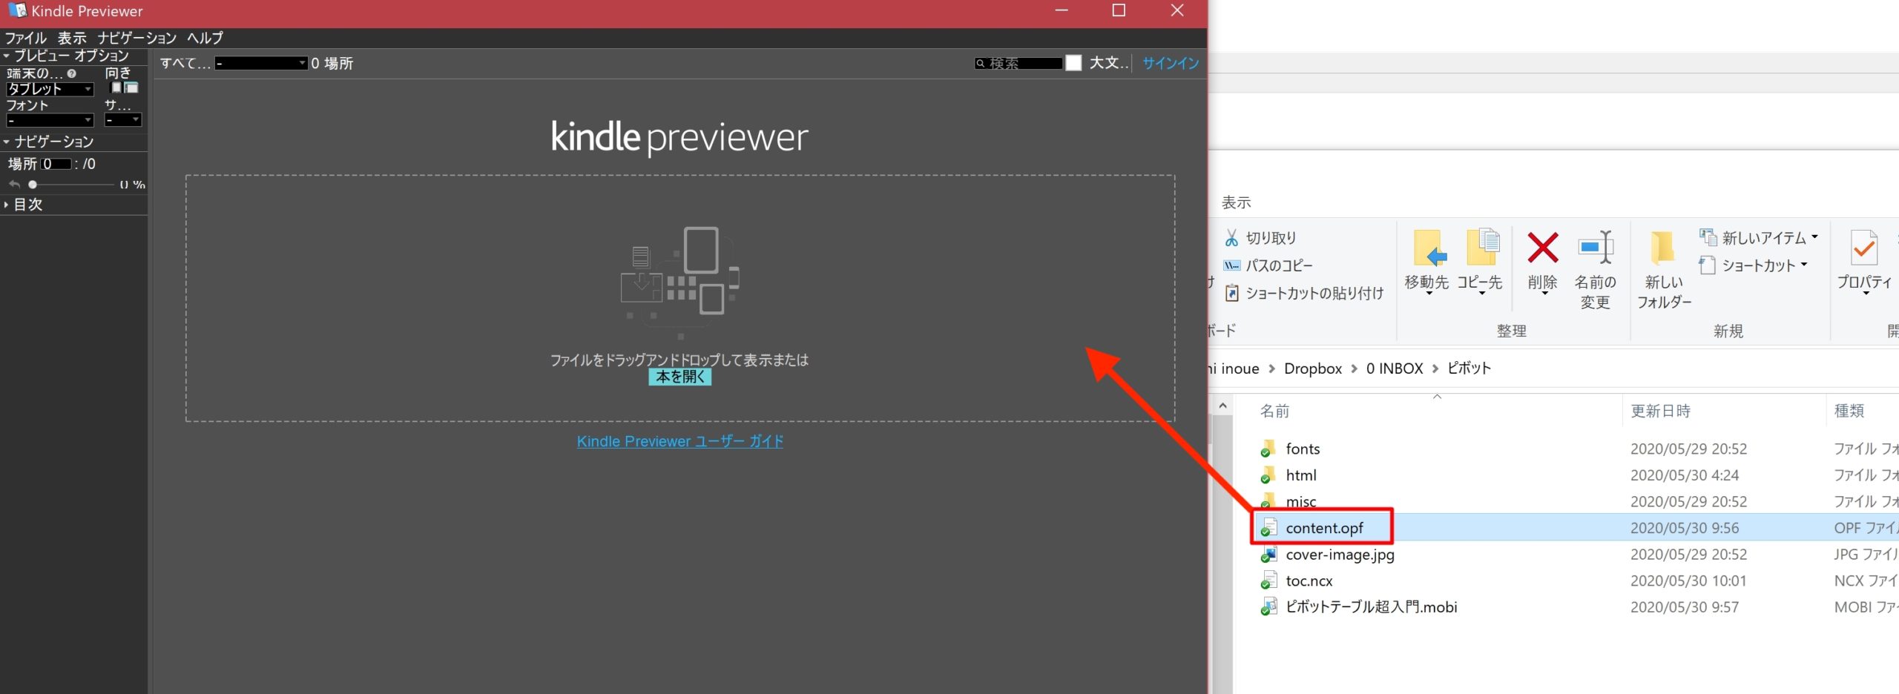Click the "2020/05/30 9:56" date cell
Viewport: 1899px width, 694px height.
(1684, 528)
